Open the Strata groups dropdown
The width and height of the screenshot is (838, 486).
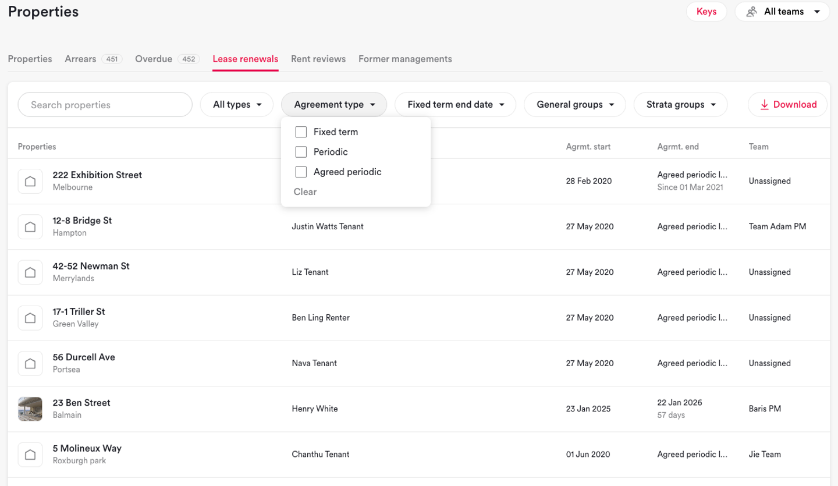[680, 105]
